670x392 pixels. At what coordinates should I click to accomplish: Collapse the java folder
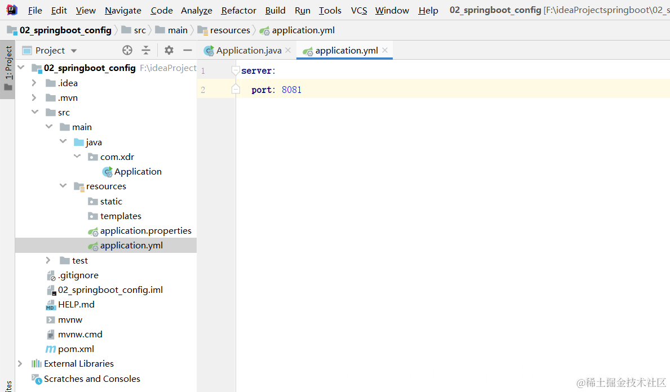coord(63,141)
